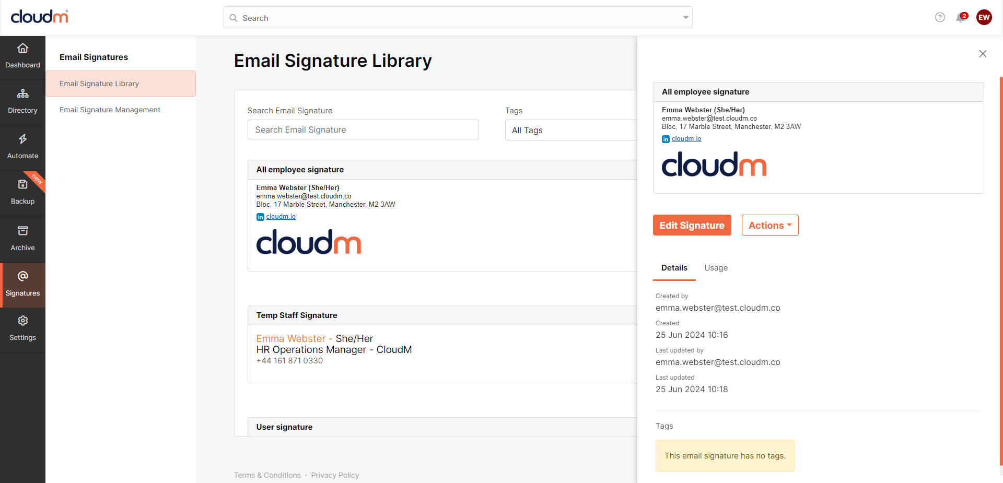View notifications via the bell icon

[x=960, y=18]
